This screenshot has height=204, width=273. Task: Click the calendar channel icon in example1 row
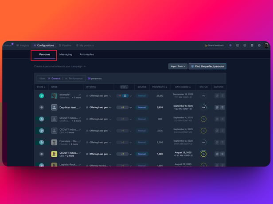point(125,96)
